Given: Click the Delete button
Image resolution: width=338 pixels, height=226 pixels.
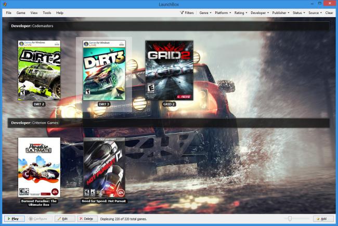Looking at the screenshot, I should click(x=87, y=219).
